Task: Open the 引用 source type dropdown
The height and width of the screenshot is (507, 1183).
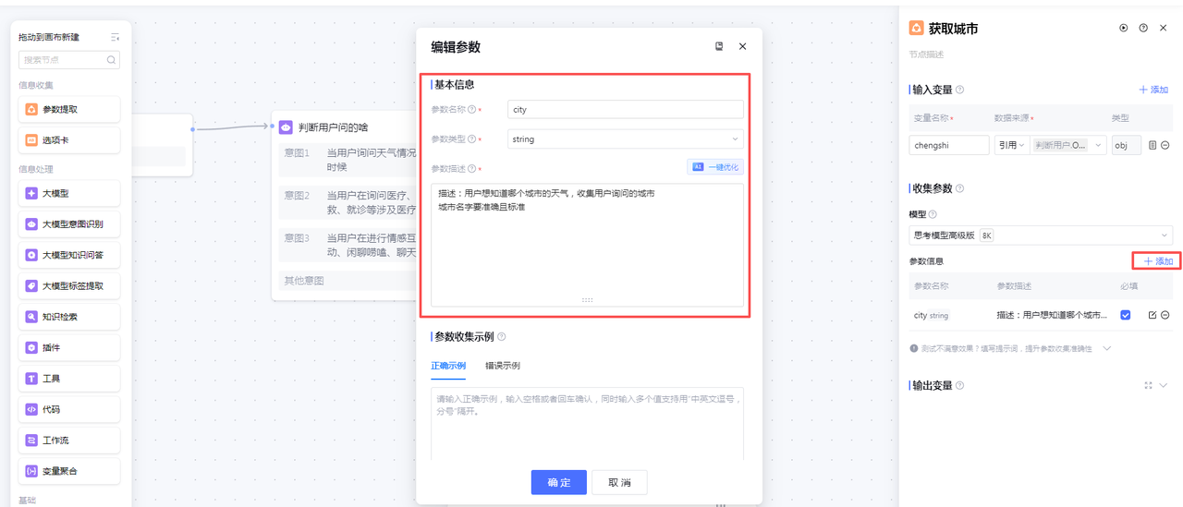Action: tap(1012, 145)
